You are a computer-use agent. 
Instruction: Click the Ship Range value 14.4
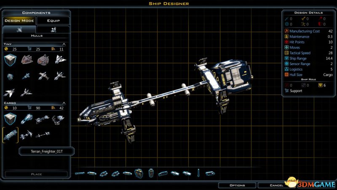click(x=329, y=58)
